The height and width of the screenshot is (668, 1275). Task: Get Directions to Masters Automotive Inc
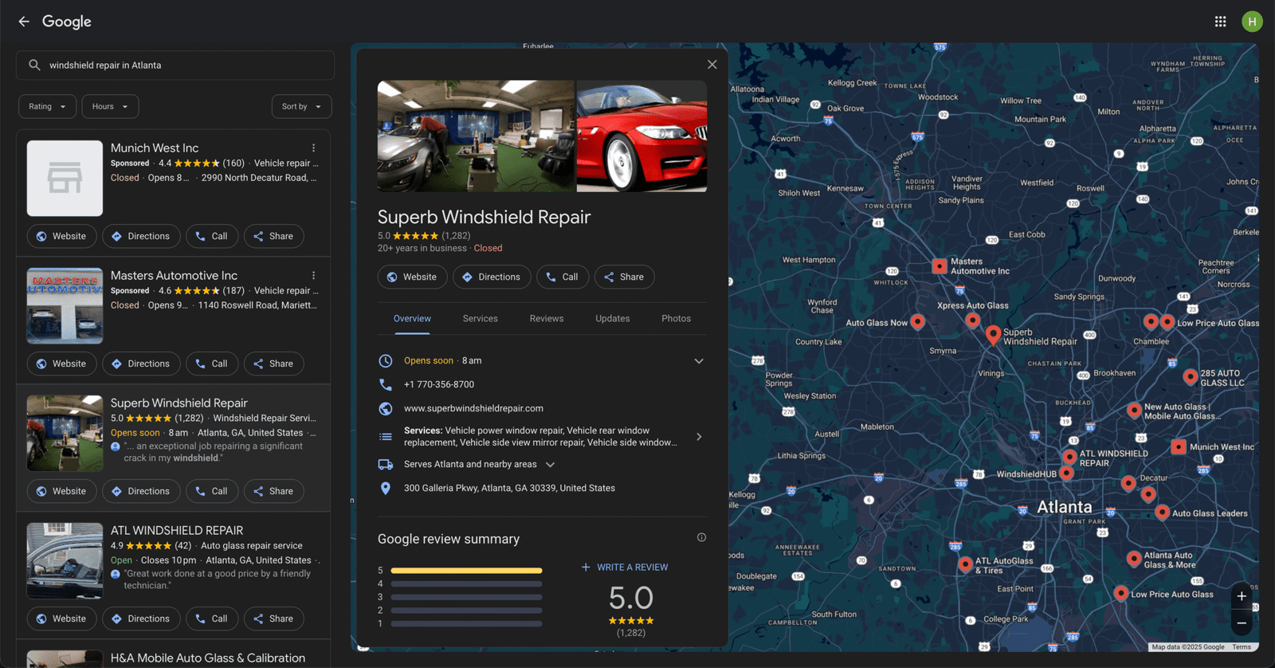point(141,364)
